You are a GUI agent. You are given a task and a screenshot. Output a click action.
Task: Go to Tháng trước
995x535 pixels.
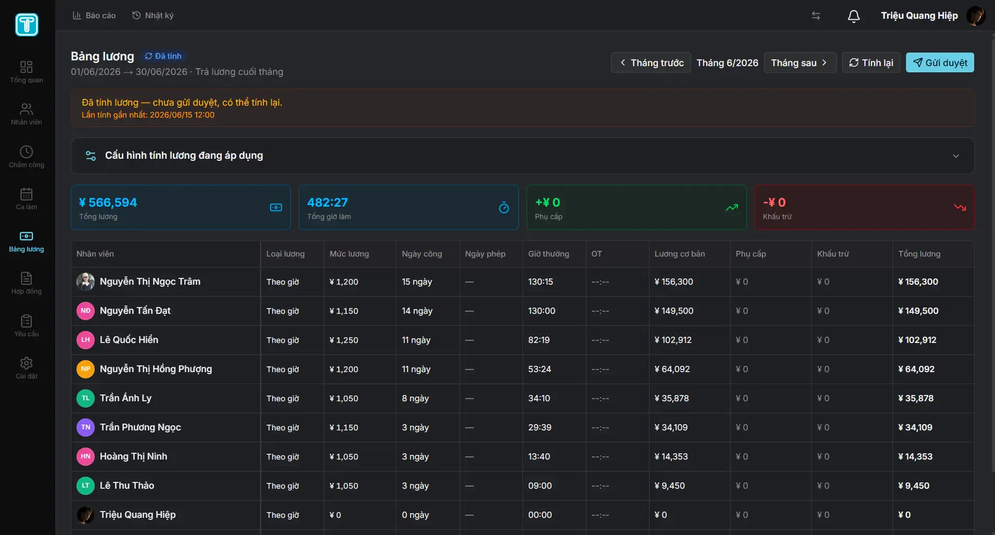651,62
